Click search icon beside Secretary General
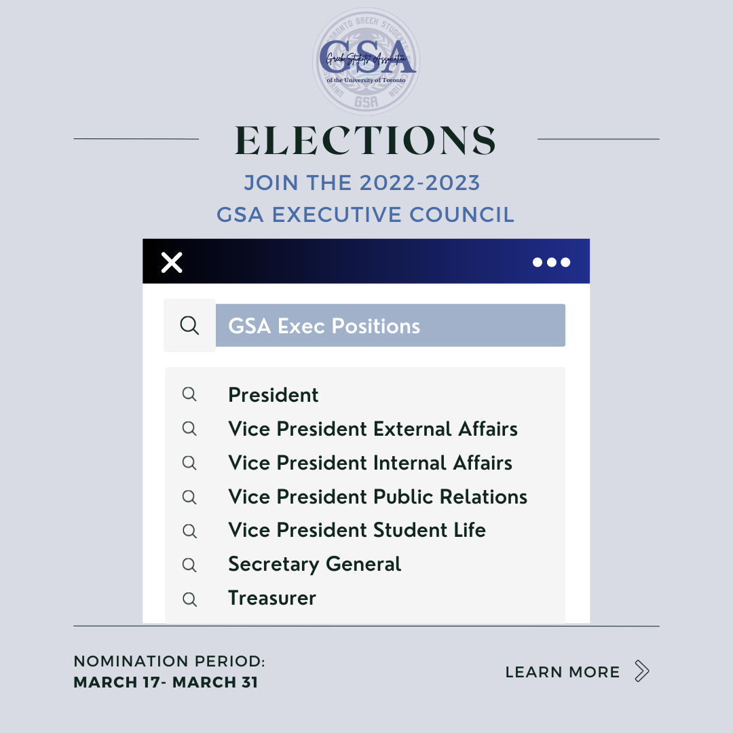 [189, 565]
